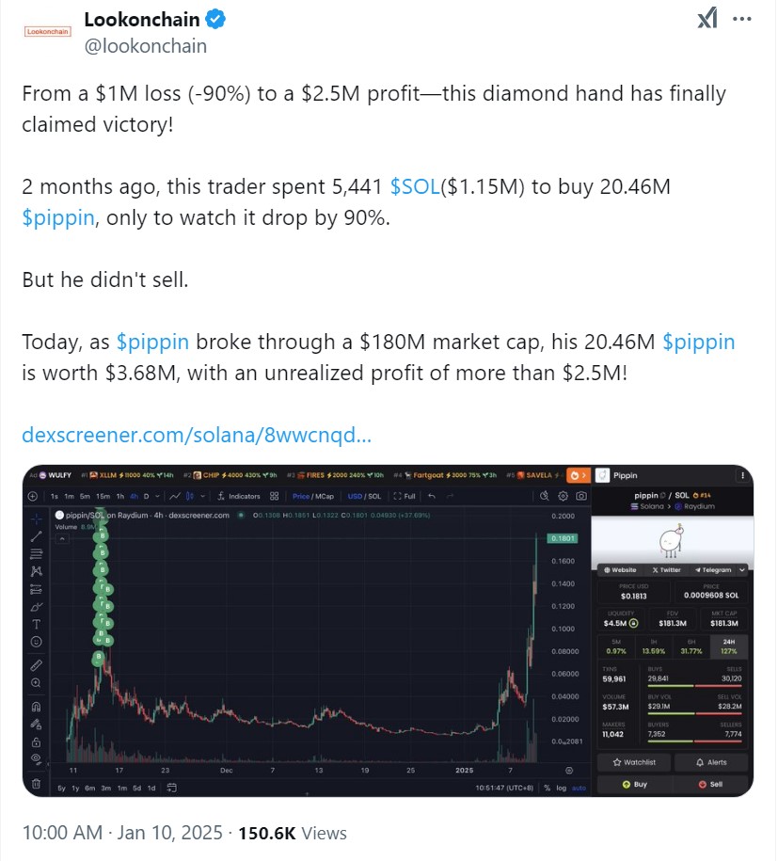Open the emoji sticker tool
The image size is (778, 861).
pyautogui.click(x=37, y=642)
